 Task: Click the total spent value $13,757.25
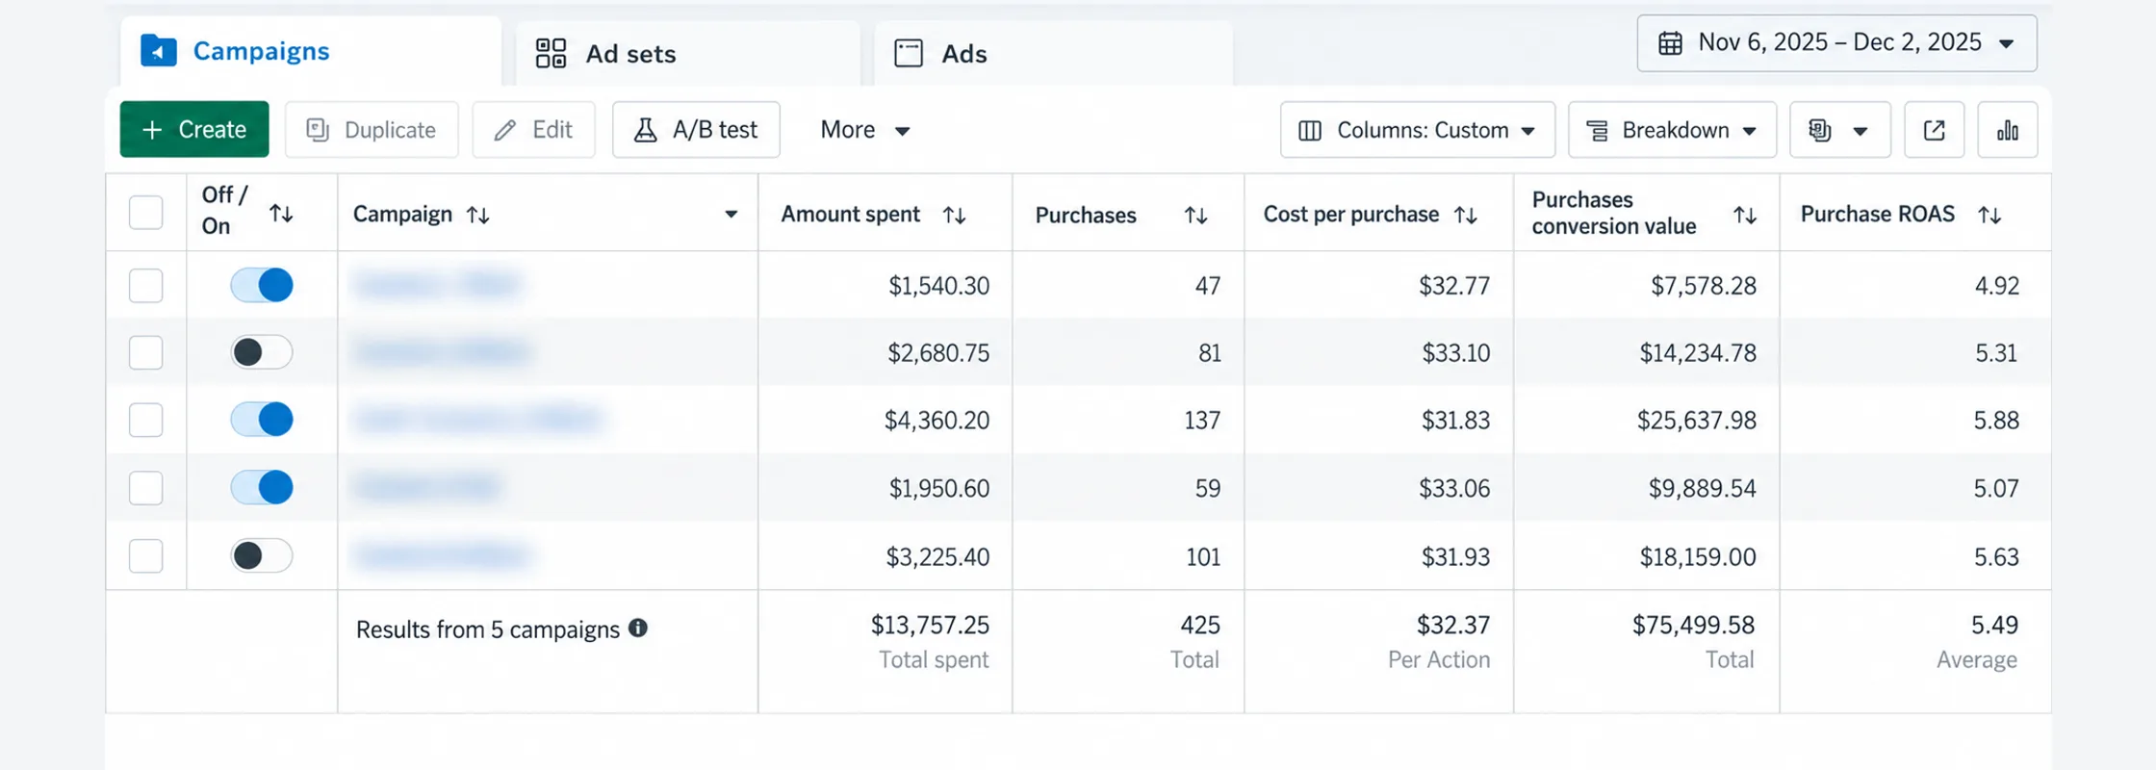930,626
